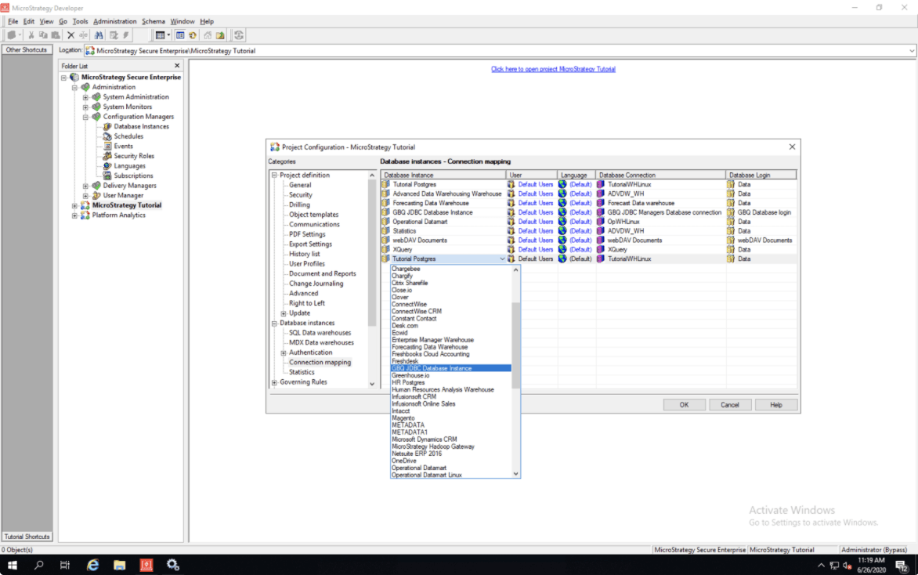
Task: Open the Schema menu
Action: 153,21
